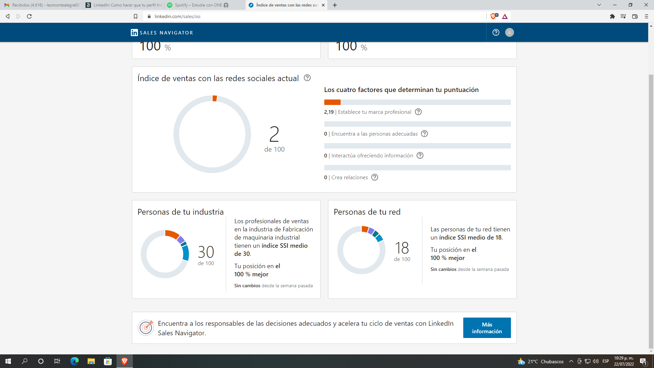654x368 pixels.
Task: Click the Encuentra a las personas adecuadas bar
Action: click(x=417, y=124)
